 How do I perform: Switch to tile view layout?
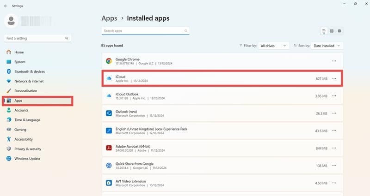pos(339,31)
